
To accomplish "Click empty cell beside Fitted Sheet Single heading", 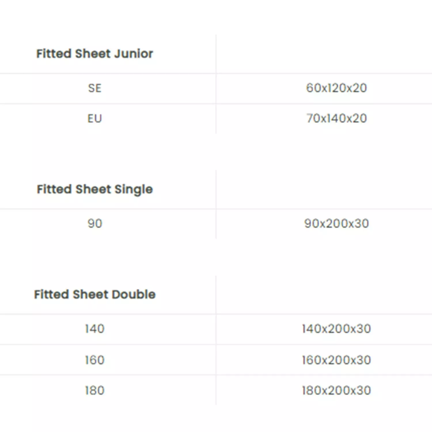I will pyautogui.click(x=324, y=189).
